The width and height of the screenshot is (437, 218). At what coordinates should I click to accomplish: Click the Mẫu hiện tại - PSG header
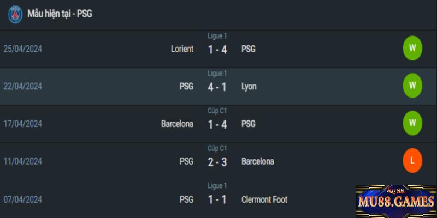[x=60, y=14]
